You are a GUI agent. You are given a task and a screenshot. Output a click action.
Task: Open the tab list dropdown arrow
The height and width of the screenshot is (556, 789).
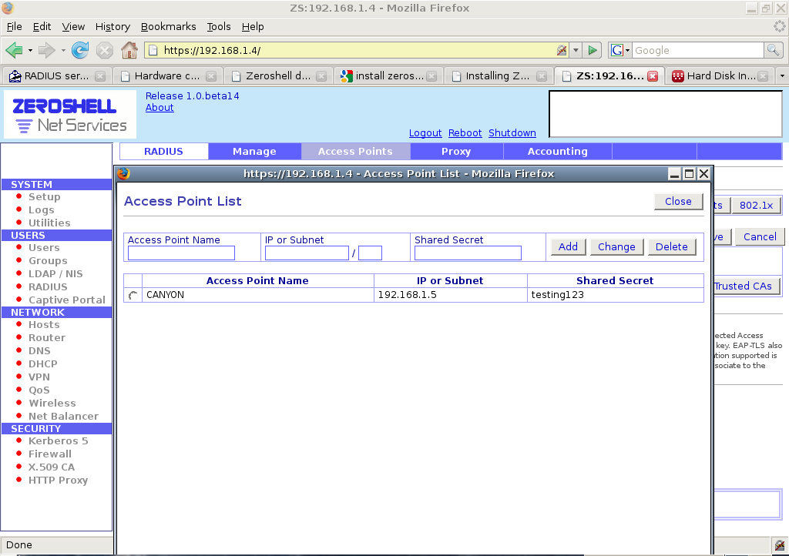point(782,76)
